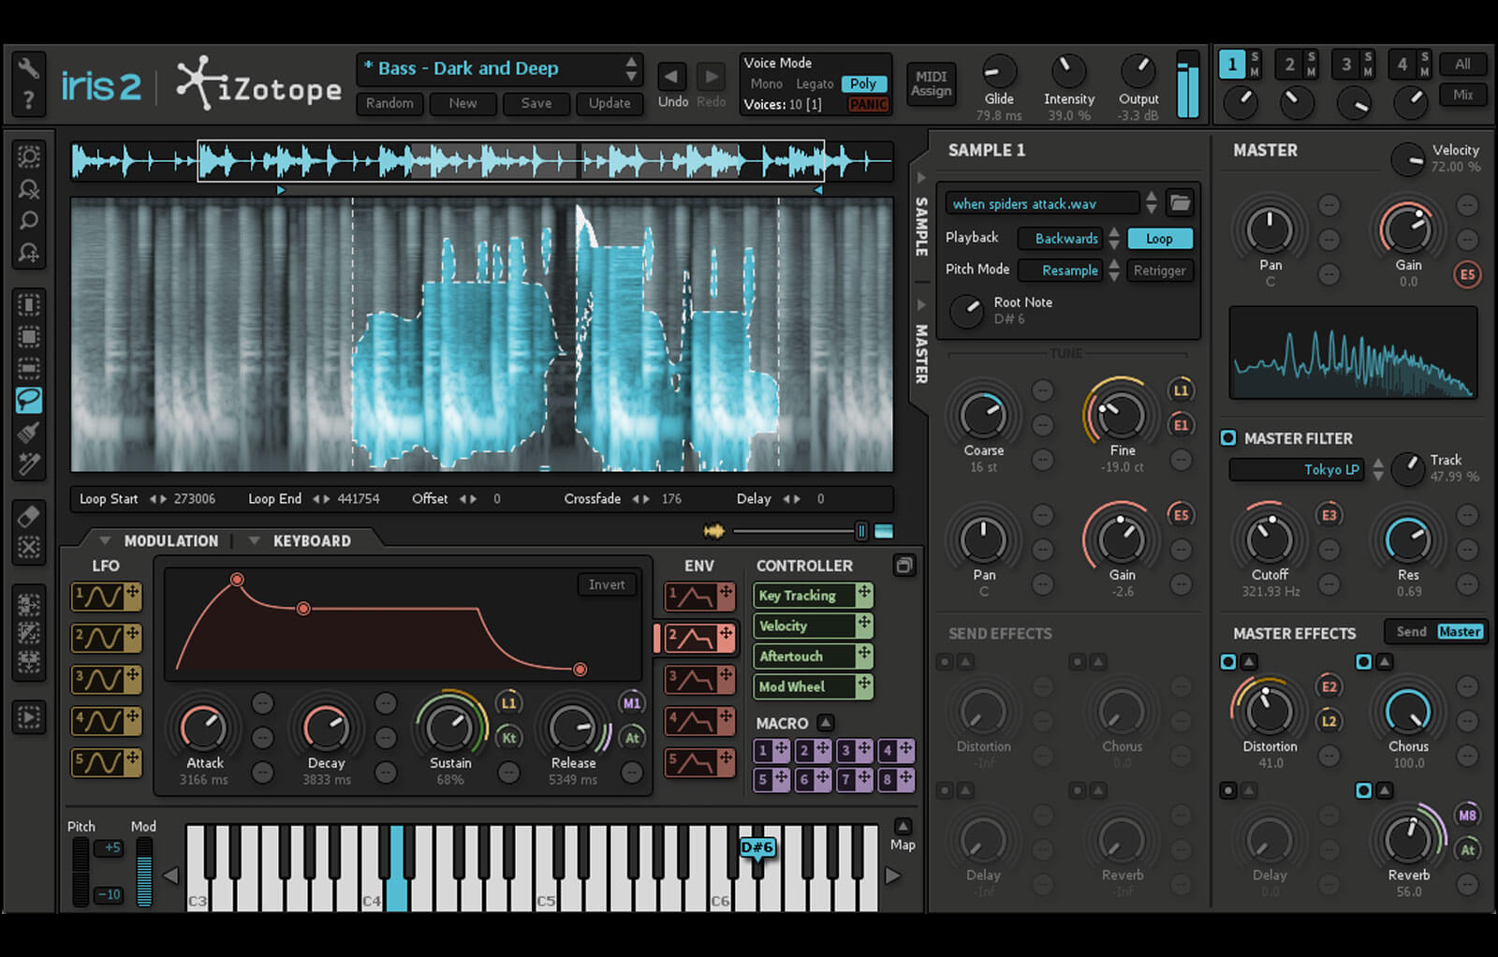Click the Random preset button
The image size is (1498, 957).
tap(389, 103)
